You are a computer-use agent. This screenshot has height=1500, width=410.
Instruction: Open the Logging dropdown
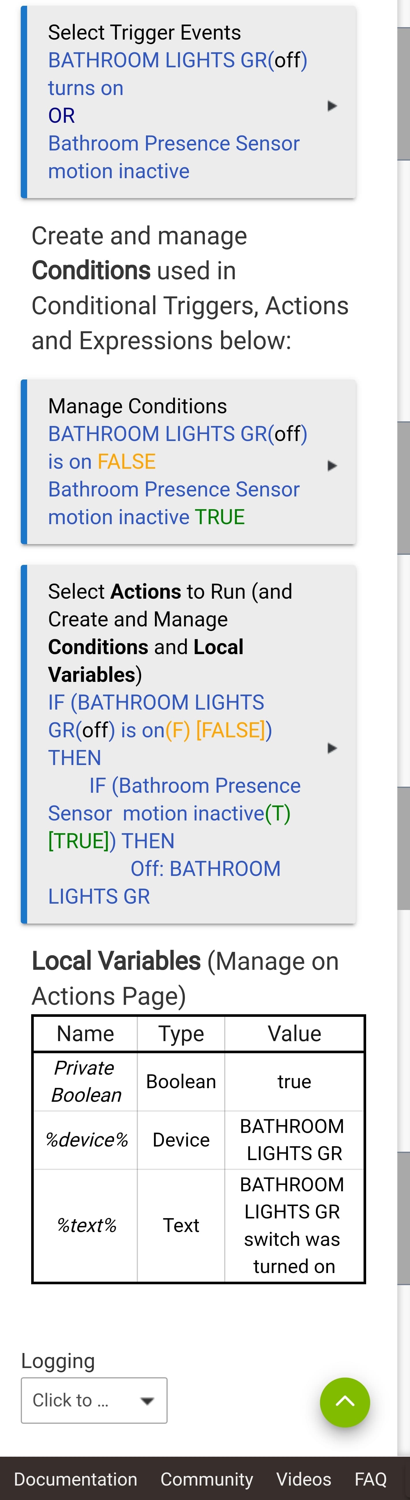click(x=94, y=1400)
